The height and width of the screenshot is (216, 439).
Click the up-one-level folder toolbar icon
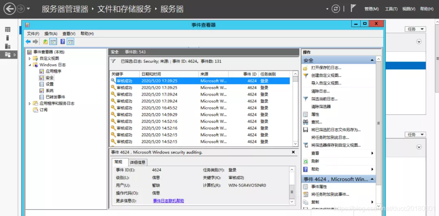coord(46,42)
